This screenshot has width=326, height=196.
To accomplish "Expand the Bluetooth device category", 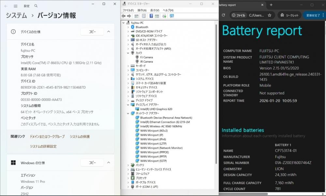I will 128,27.
